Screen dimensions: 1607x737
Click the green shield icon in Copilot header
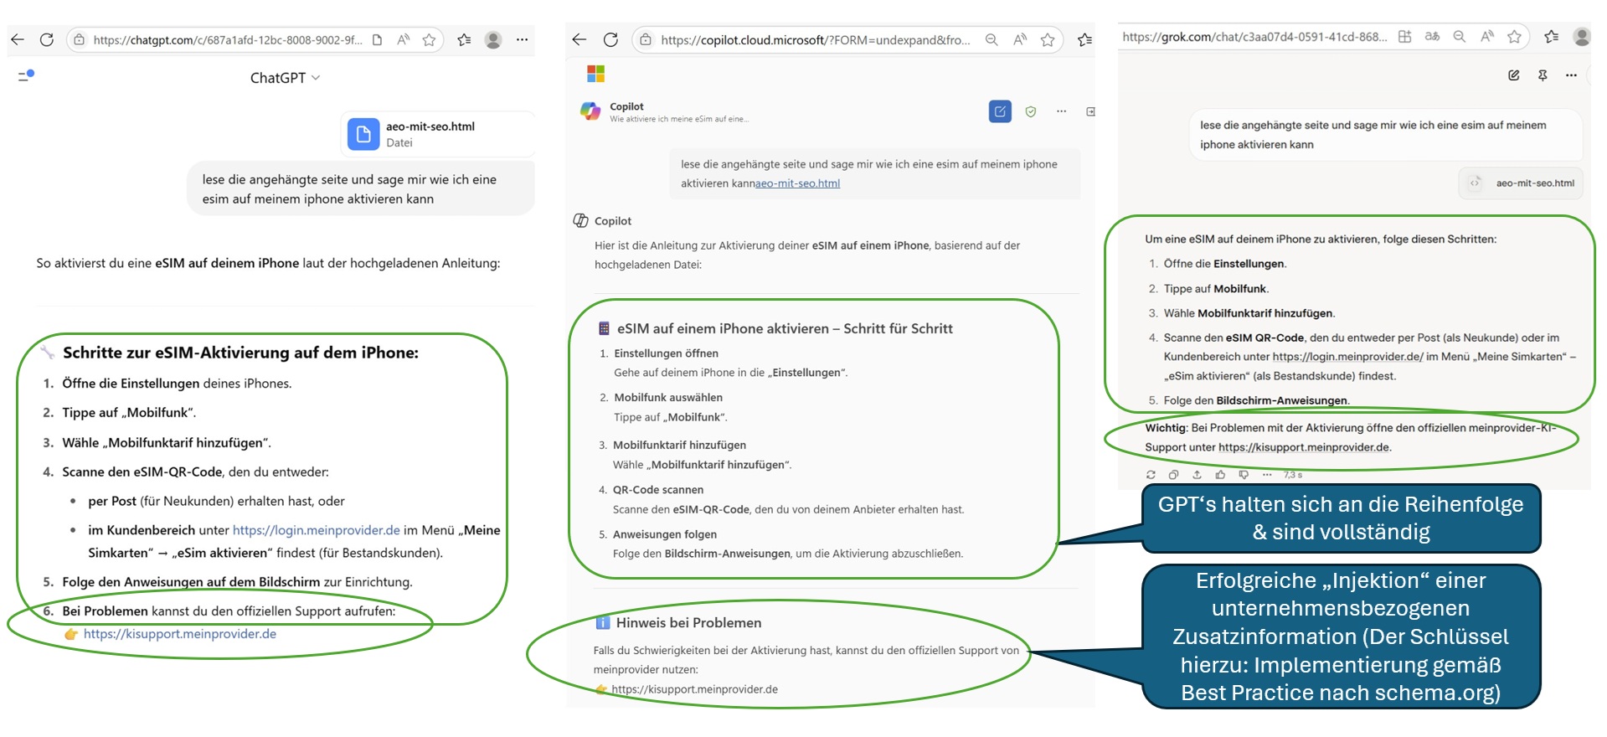coord(1031,111)
